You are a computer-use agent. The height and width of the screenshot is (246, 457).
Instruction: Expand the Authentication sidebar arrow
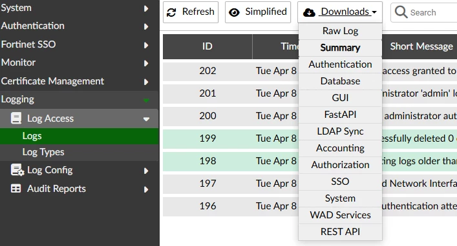(146, 26)
